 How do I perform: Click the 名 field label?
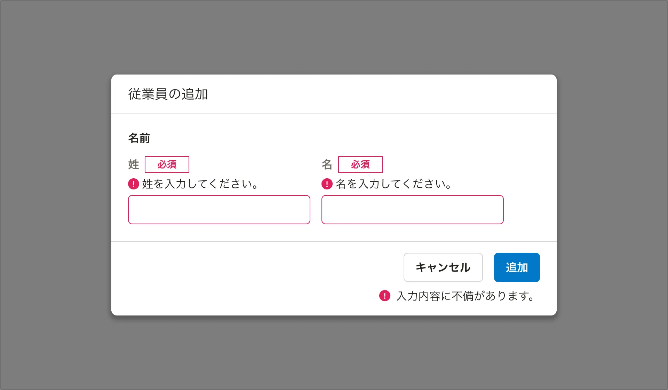tap(327, 164)
